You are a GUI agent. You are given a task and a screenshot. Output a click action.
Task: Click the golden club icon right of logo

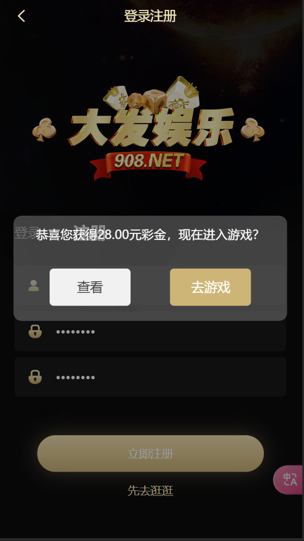coord(253,129)
